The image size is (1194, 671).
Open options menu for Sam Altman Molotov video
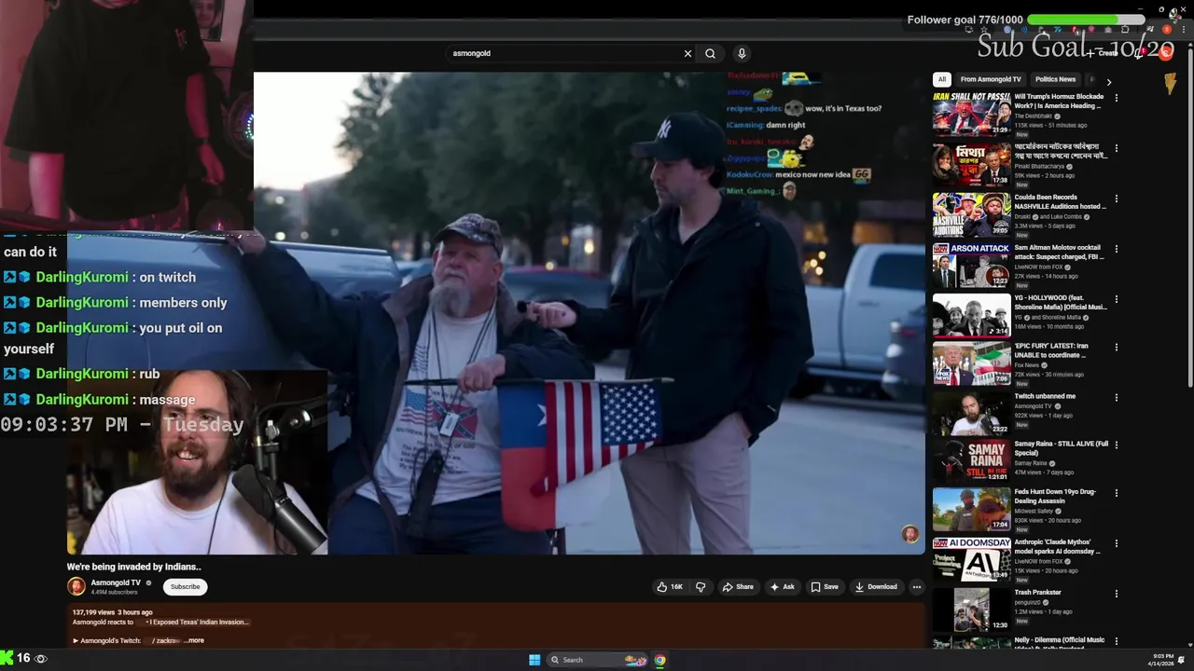click(x=1117, y=249)
